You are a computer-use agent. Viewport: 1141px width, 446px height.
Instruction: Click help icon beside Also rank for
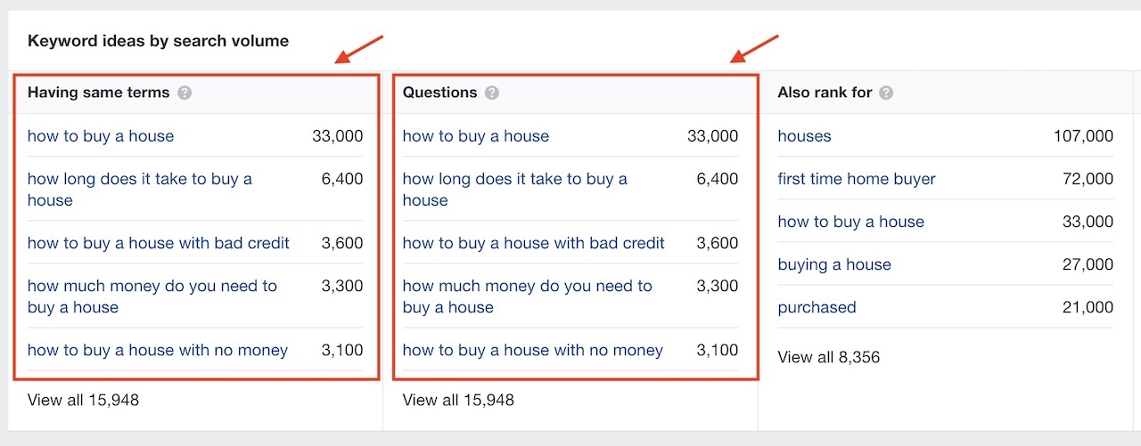(x=886, y=93)
